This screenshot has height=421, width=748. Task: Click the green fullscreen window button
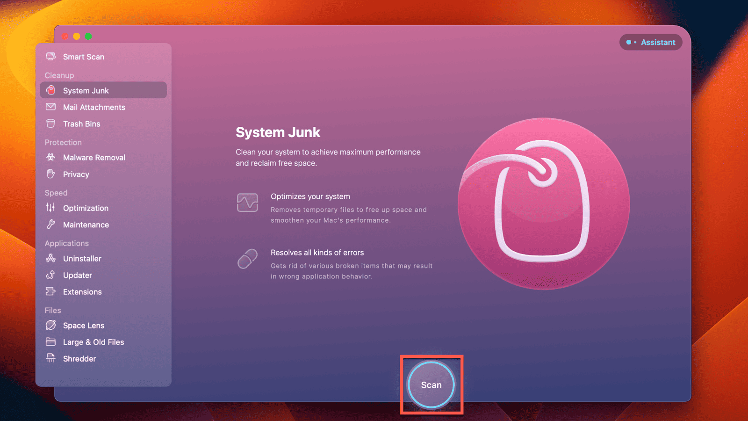point(88,36)
